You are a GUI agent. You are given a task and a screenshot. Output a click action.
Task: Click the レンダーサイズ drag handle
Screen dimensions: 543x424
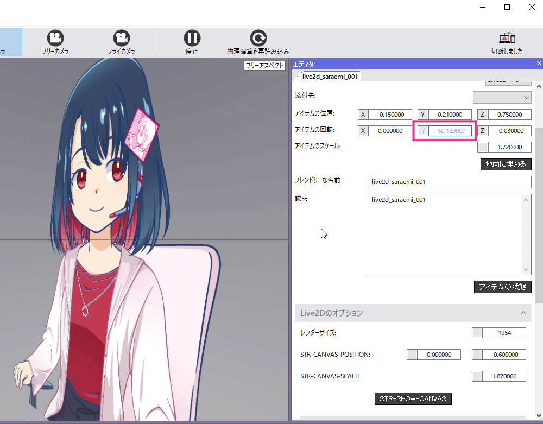[x=477, y=333]
